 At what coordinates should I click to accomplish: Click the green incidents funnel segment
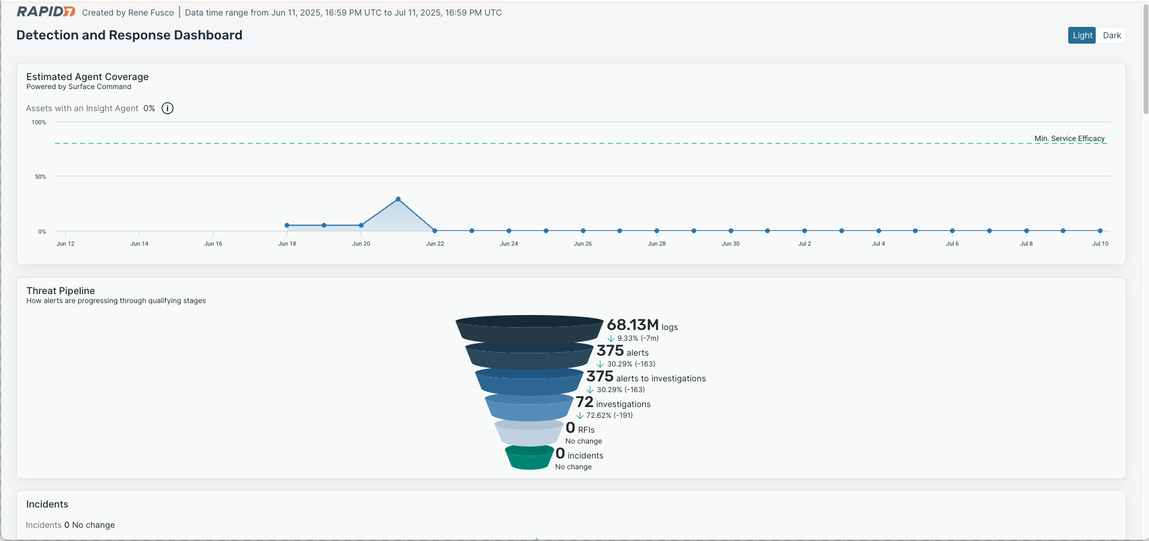(529, 459)
